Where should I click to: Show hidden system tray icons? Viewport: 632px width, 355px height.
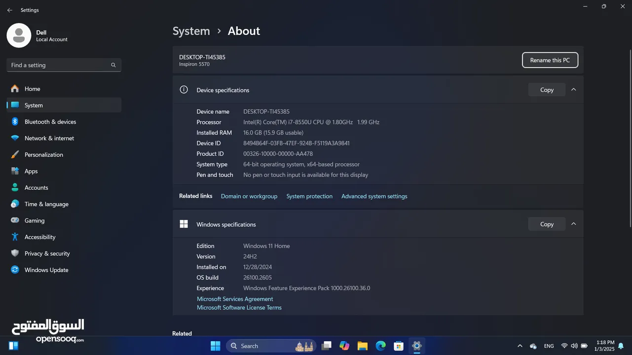coord(520,346)
